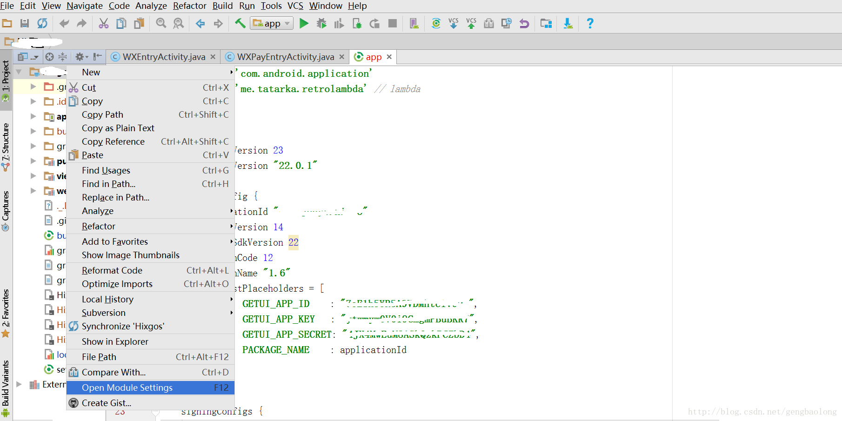The width and height of the screenshot is (842, 421).
Task: Click the Attach debugger to process icon
Action: (x=357, y=23)
